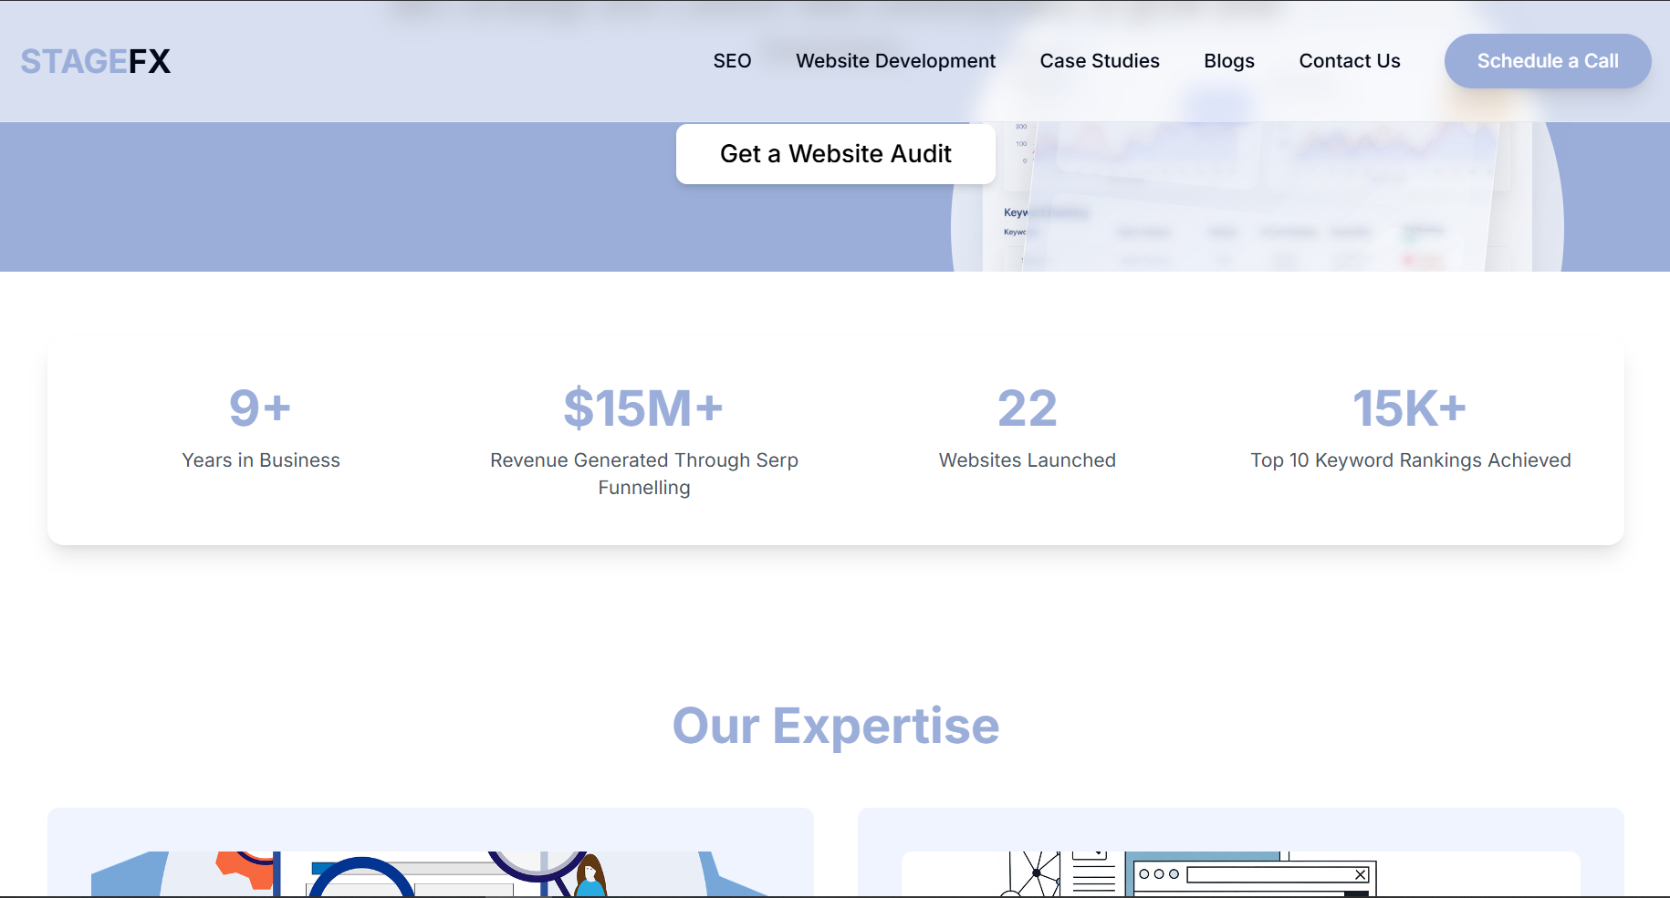The height and width of the screenshot is (898, 1670).
Task: Click the lined document icon in the illustration
Action: [x=1093, y=877]
